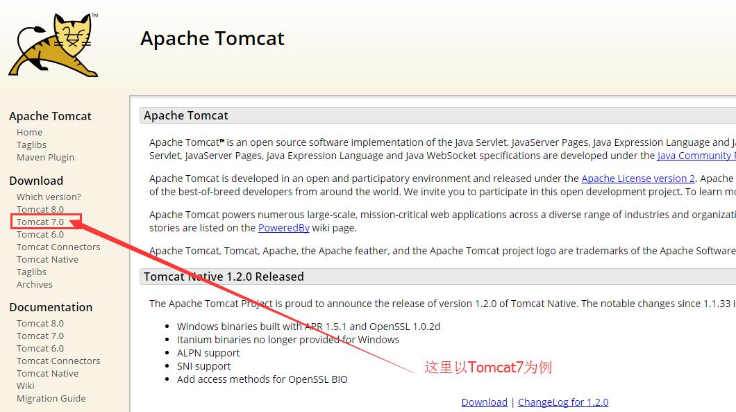The image size is (736, 412).
Task: Click the 'Apache Tomcat' sidebar heading
Action: 50,116
